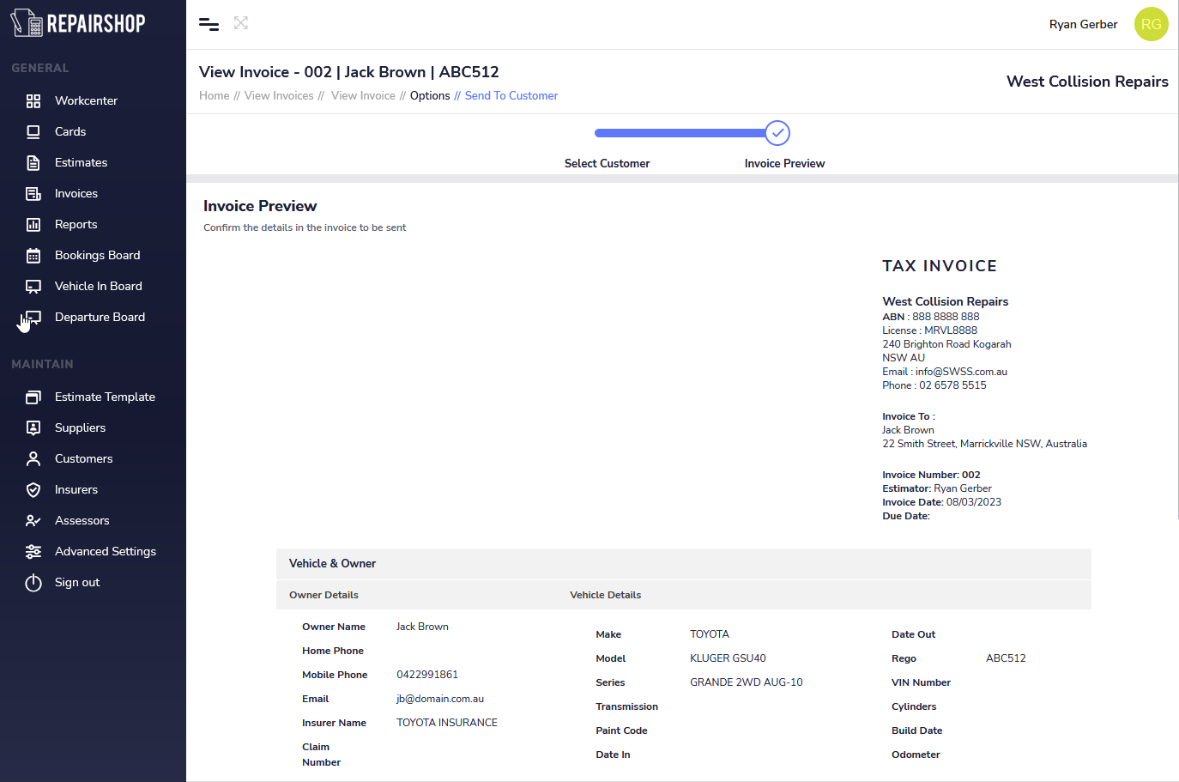
Task: Go to Vehicle In Board menu item
Action: click(99, 287)
